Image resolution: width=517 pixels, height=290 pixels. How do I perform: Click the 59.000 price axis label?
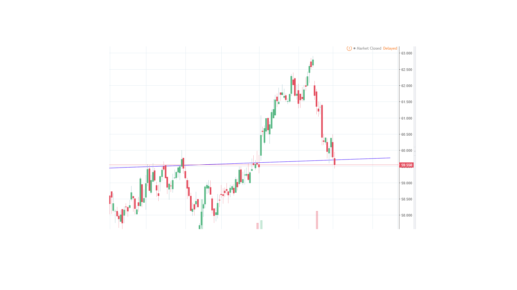[406, 183]
